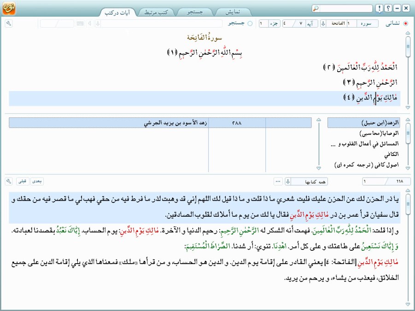Image resolution: width=415 pixels, height=311 pixels.
Task: Open the search history dropdown arrow
Action: pos(98,23)
